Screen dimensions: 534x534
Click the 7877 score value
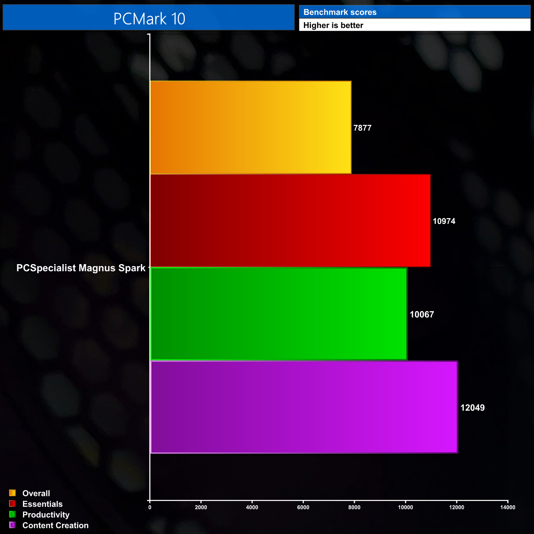[x=362, y=128]
